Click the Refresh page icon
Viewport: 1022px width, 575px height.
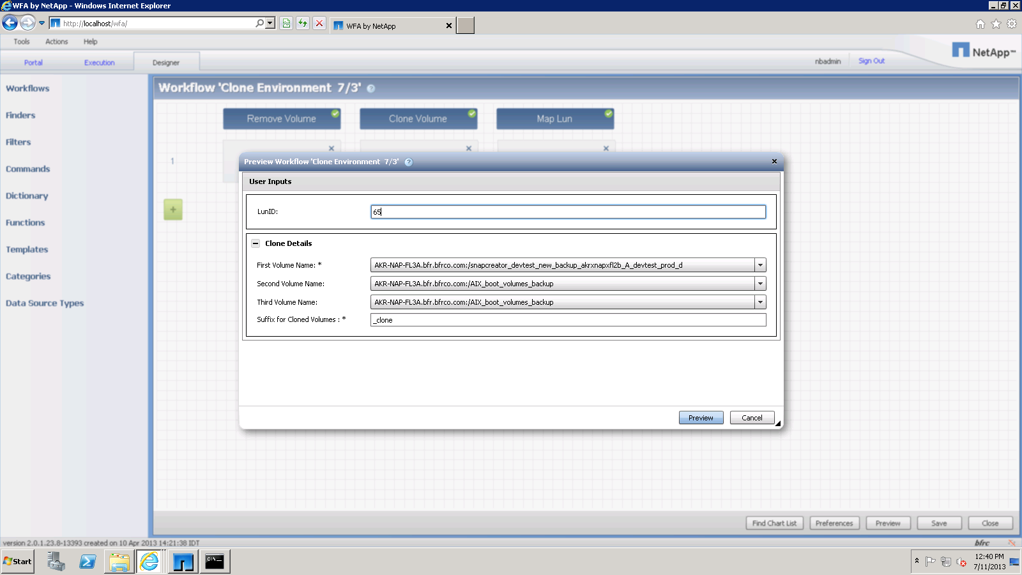pyautogui.click(x=303, y=24)
